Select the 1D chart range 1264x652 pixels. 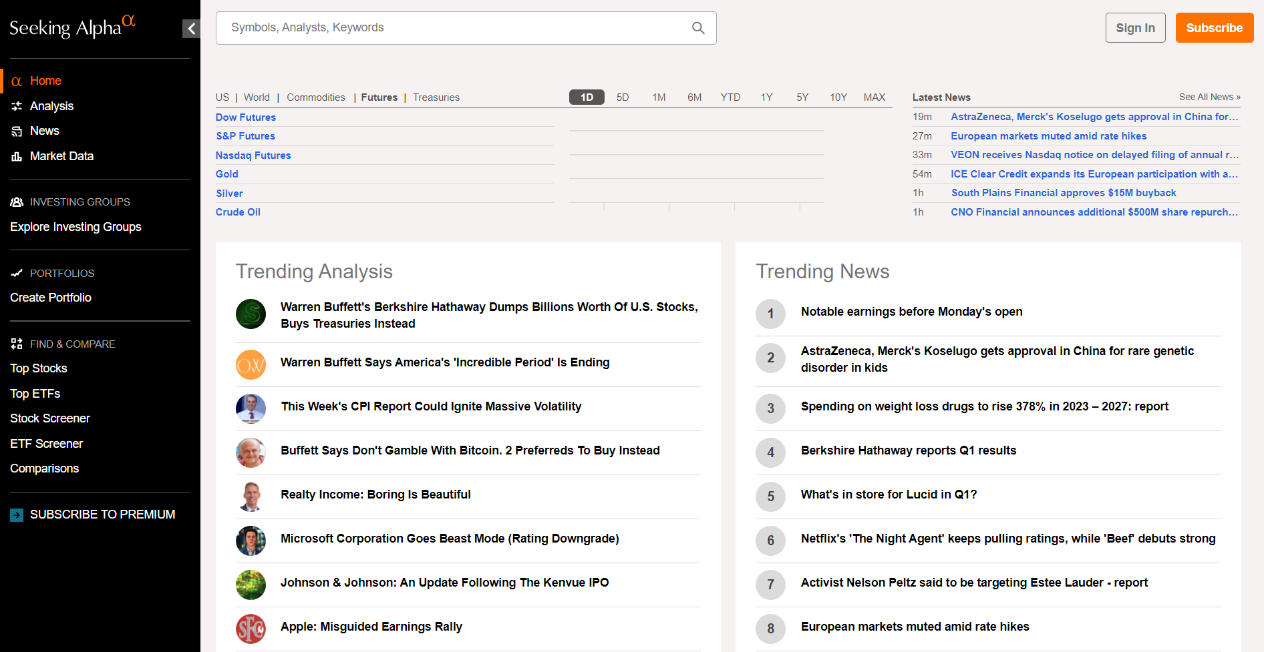(587, 97)
